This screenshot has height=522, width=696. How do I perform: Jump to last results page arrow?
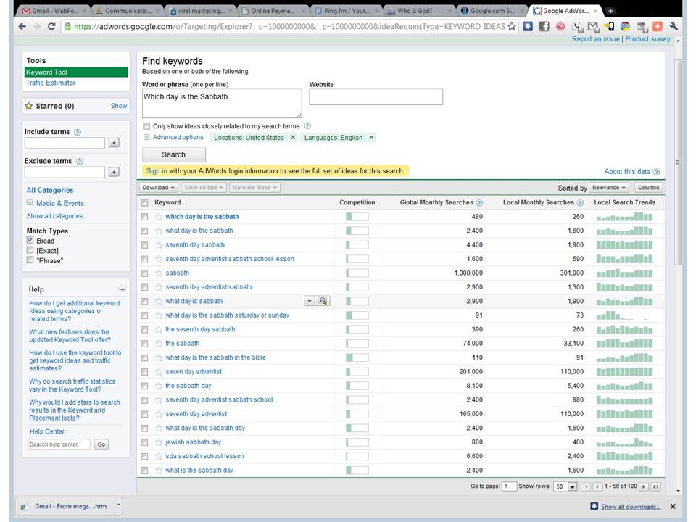pos(655,486)
